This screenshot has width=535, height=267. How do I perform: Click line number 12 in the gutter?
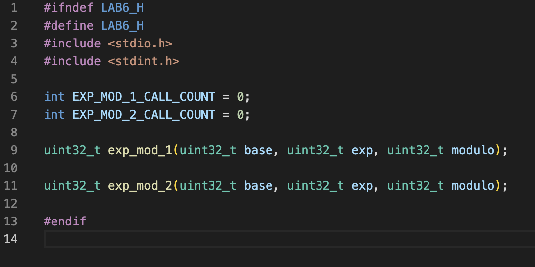point(10,203)
